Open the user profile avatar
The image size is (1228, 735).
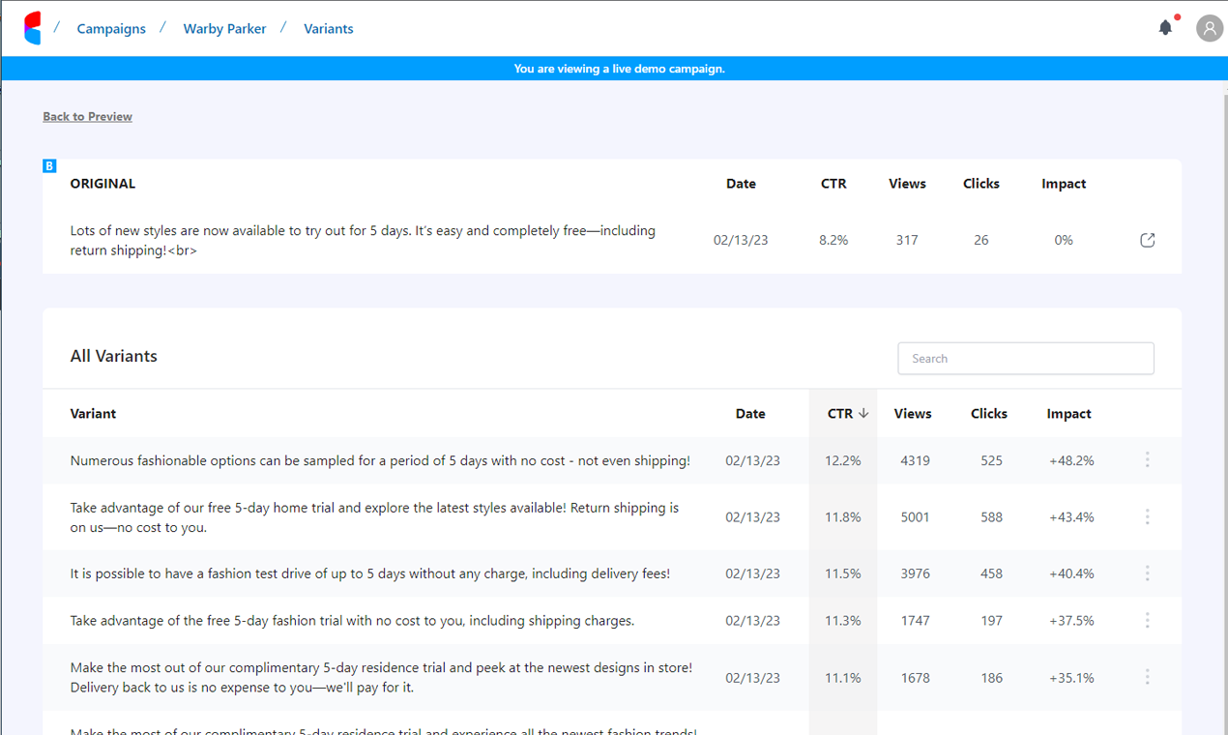pyautogui.click(x=1209, y=28)
